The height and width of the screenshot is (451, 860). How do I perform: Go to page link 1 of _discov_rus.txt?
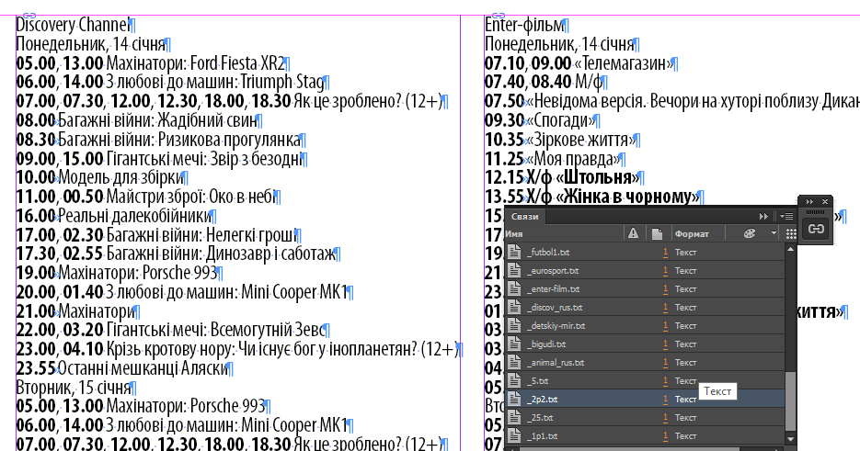point(665,308)
